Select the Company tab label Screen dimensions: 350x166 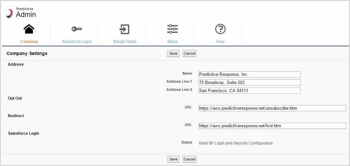coord(29,42)
